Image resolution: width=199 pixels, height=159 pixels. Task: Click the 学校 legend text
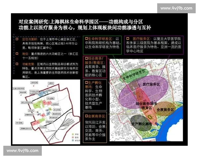(x=77, y=134)
